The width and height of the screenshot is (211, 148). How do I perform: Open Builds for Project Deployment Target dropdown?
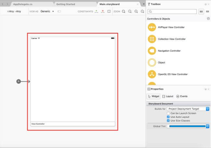click(x=188, y=109)
